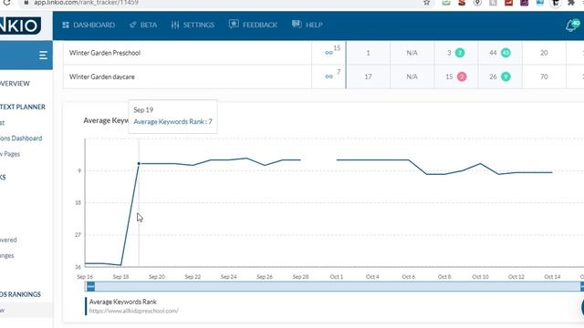Viewport: 584px width, 328px height.
Task: Click N/A cell in daycare row
Action: pos(412,77)
